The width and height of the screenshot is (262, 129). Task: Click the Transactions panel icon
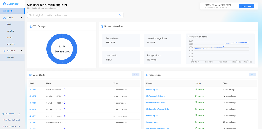tap(147, 75)
